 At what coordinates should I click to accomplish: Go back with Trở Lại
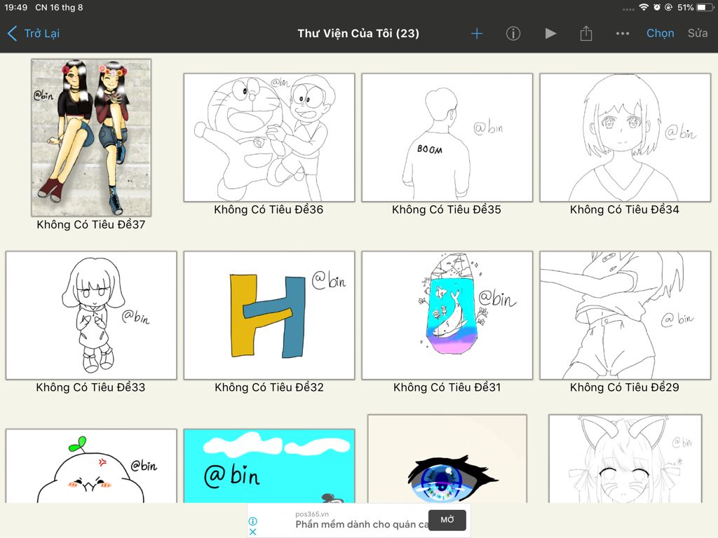pos(34,34)
